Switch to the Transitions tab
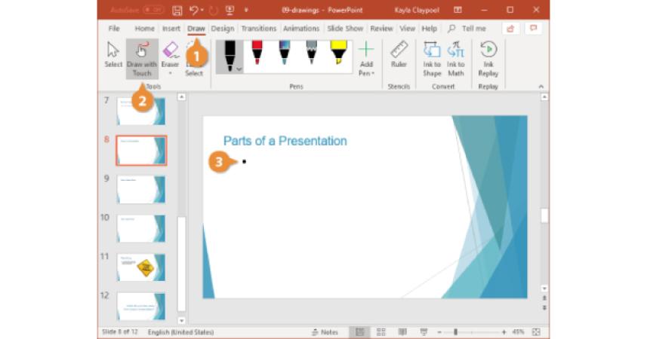647x339 pixels. tap(259, 29)
